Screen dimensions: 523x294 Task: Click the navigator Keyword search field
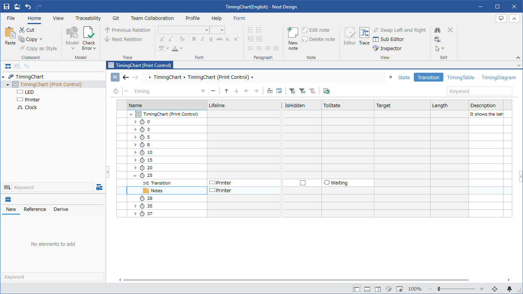pyautogui.click(x=53, y=187)
